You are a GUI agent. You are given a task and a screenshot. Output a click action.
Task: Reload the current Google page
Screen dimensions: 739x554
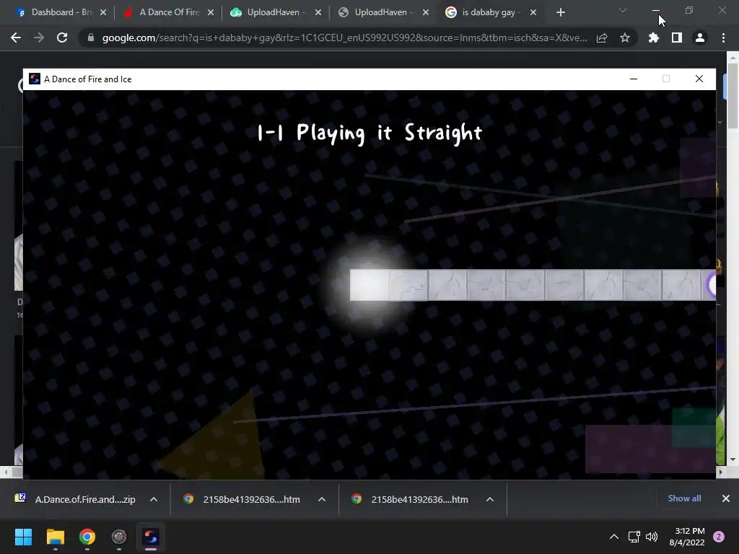coord(62,38)
